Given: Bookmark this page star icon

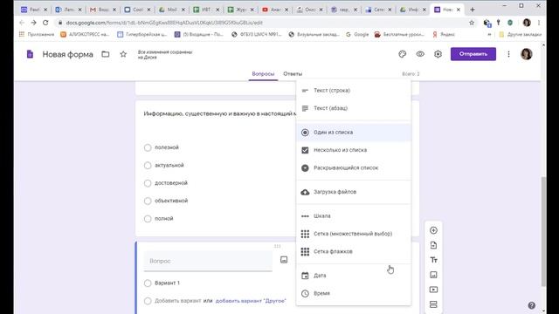Looking at the screenshot, I should (472, 23).
